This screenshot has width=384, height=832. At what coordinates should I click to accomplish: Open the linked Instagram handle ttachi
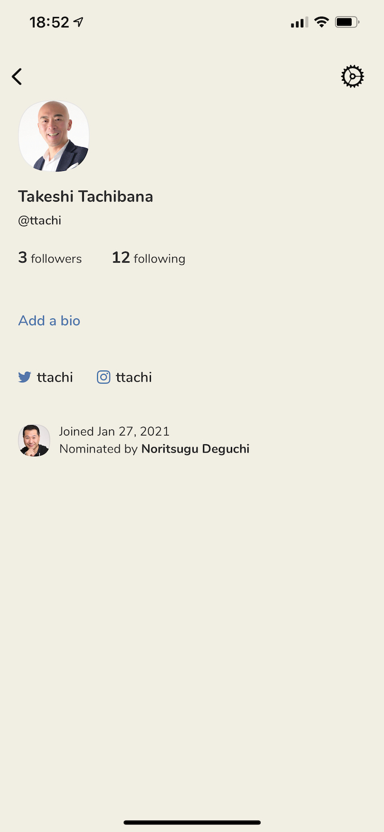134,377
